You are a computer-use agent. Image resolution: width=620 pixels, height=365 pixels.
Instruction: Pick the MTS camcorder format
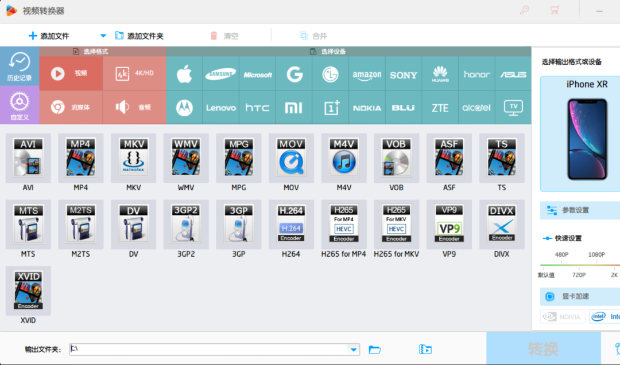[28, 224]
